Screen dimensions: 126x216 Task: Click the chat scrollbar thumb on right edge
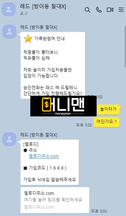pyautogui.click(x=125, y=46)
